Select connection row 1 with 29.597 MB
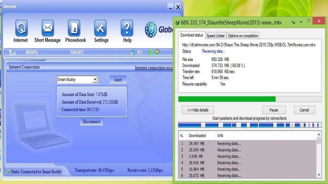328x184 pixels. pos(248,144)
